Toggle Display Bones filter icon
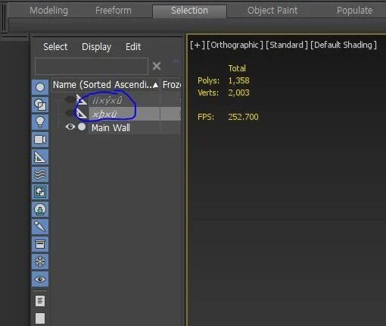The width and height of the screenshot is (386, 326). tap(40, 227)
